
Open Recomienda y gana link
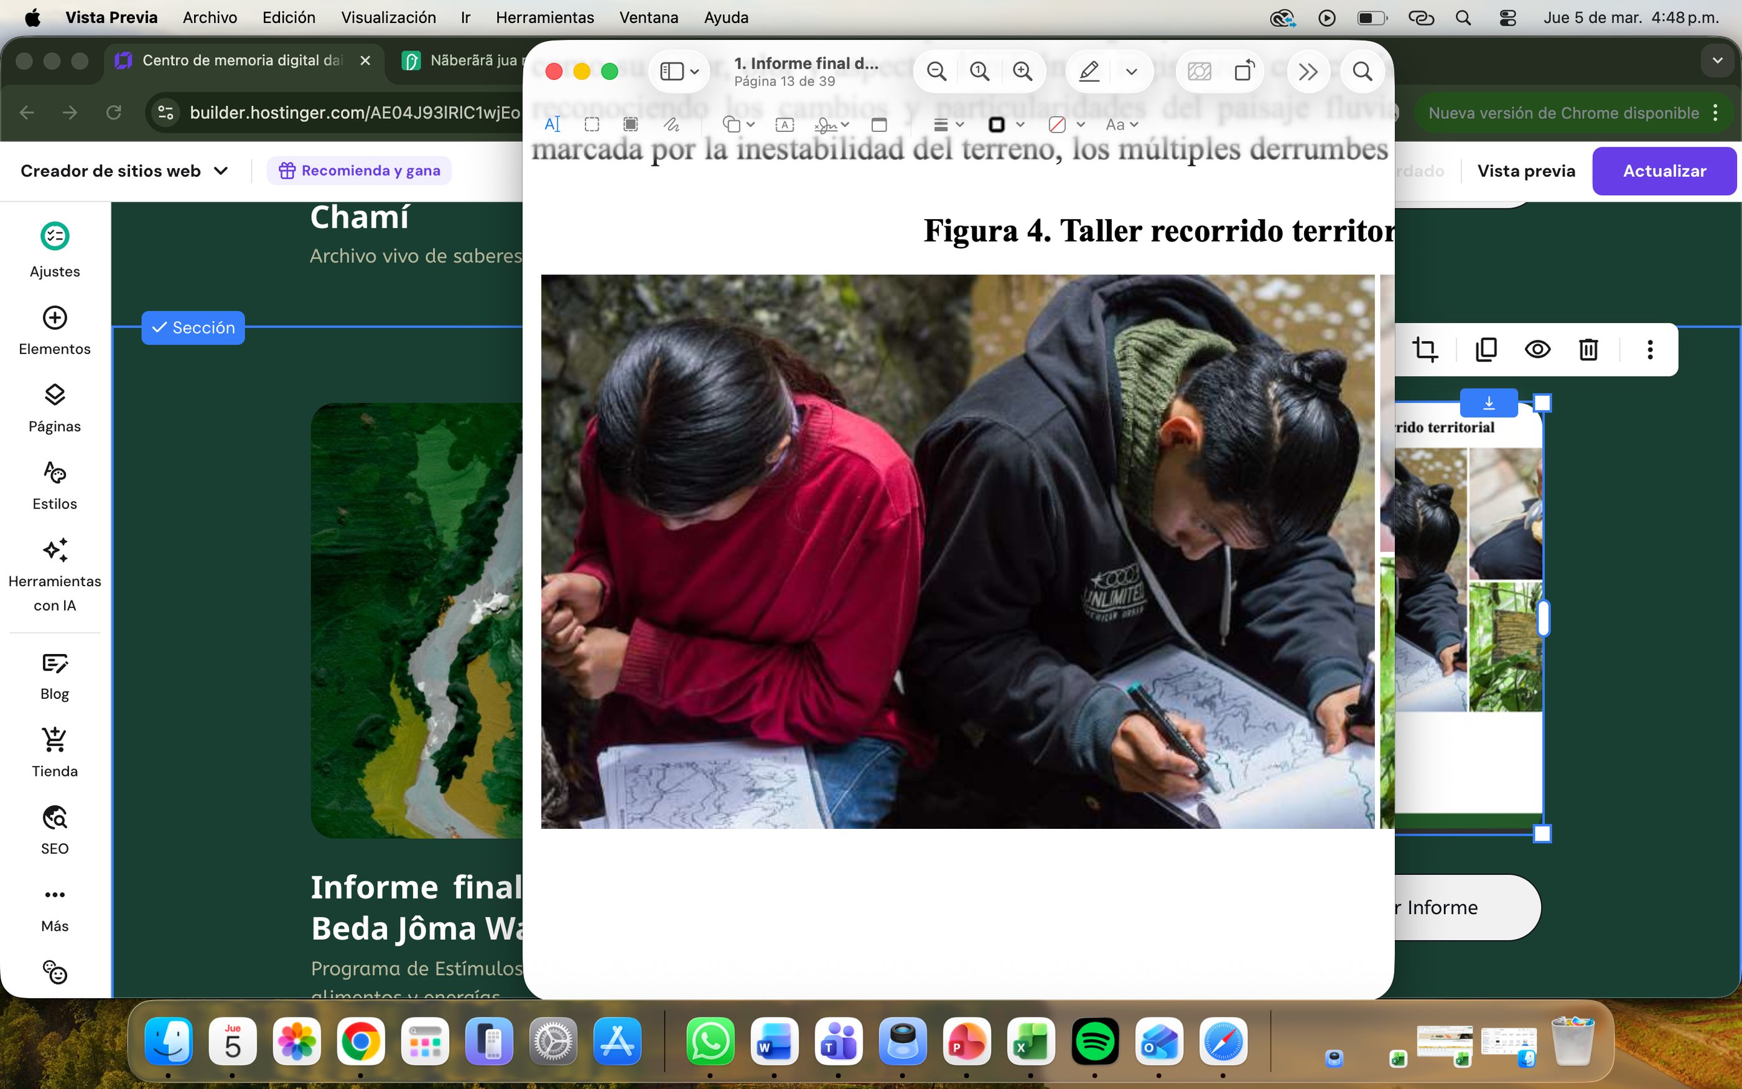pos(359,171)
